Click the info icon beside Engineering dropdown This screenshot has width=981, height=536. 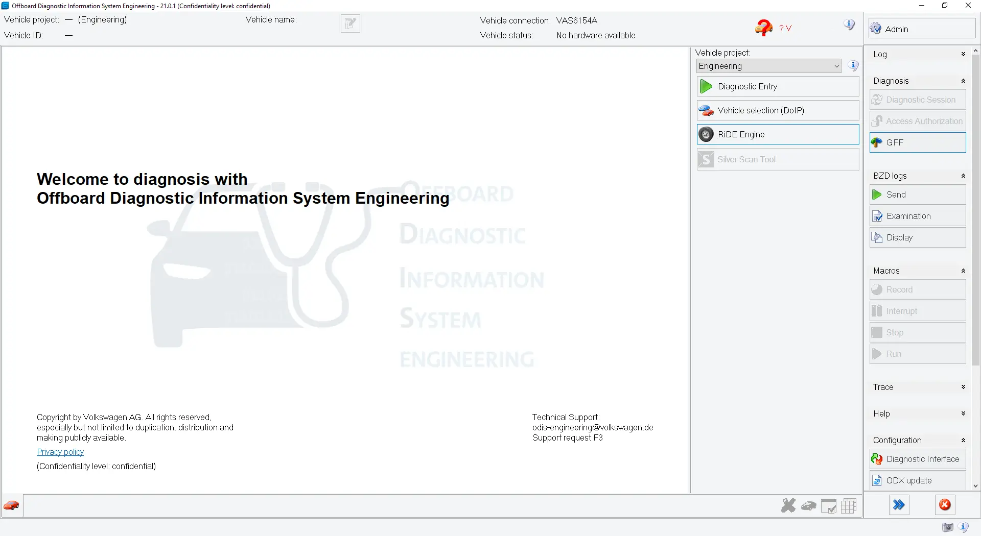coord(853,66)
